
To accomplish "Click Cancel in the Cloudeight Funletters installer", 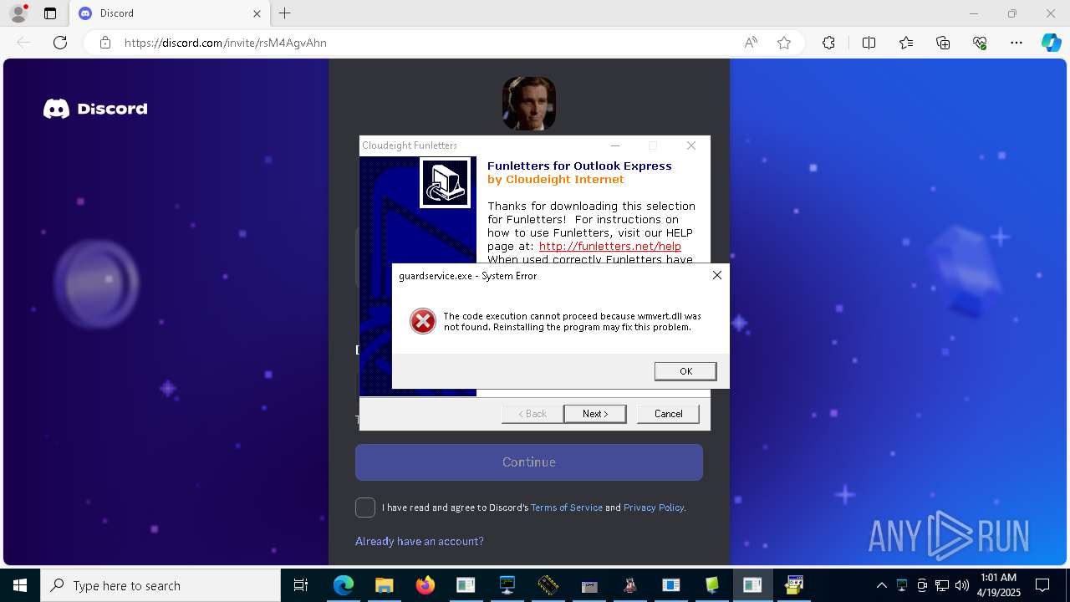I will point(668,414).
